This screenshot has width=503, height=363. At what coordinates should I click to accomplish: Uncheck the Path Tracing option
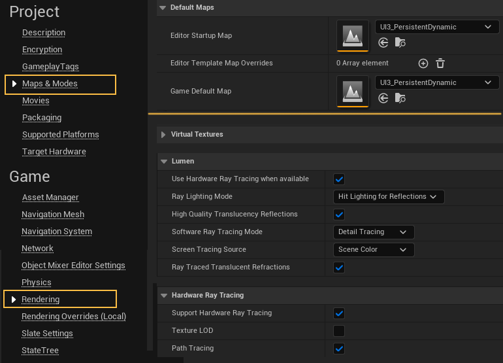click(339, 349)
